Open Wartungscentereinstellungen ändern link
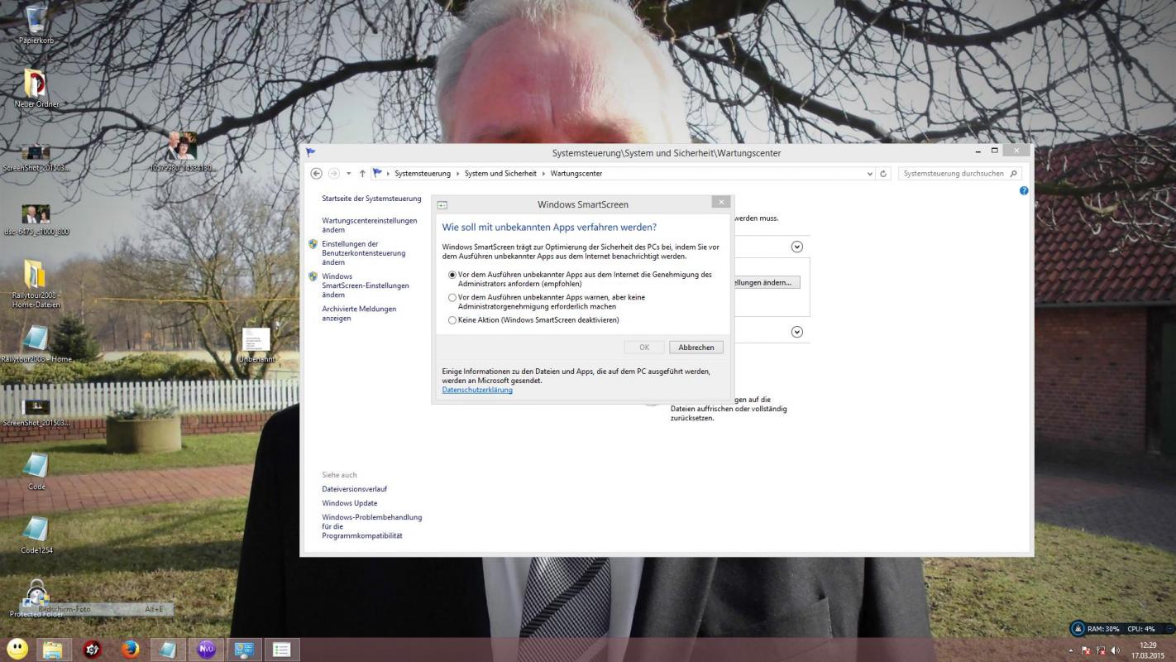Screen dimensions: 1176x662 370,225
